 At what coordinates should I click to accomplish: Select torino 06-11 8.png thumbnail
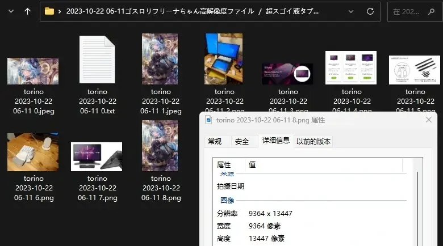(x=160, y=146)
